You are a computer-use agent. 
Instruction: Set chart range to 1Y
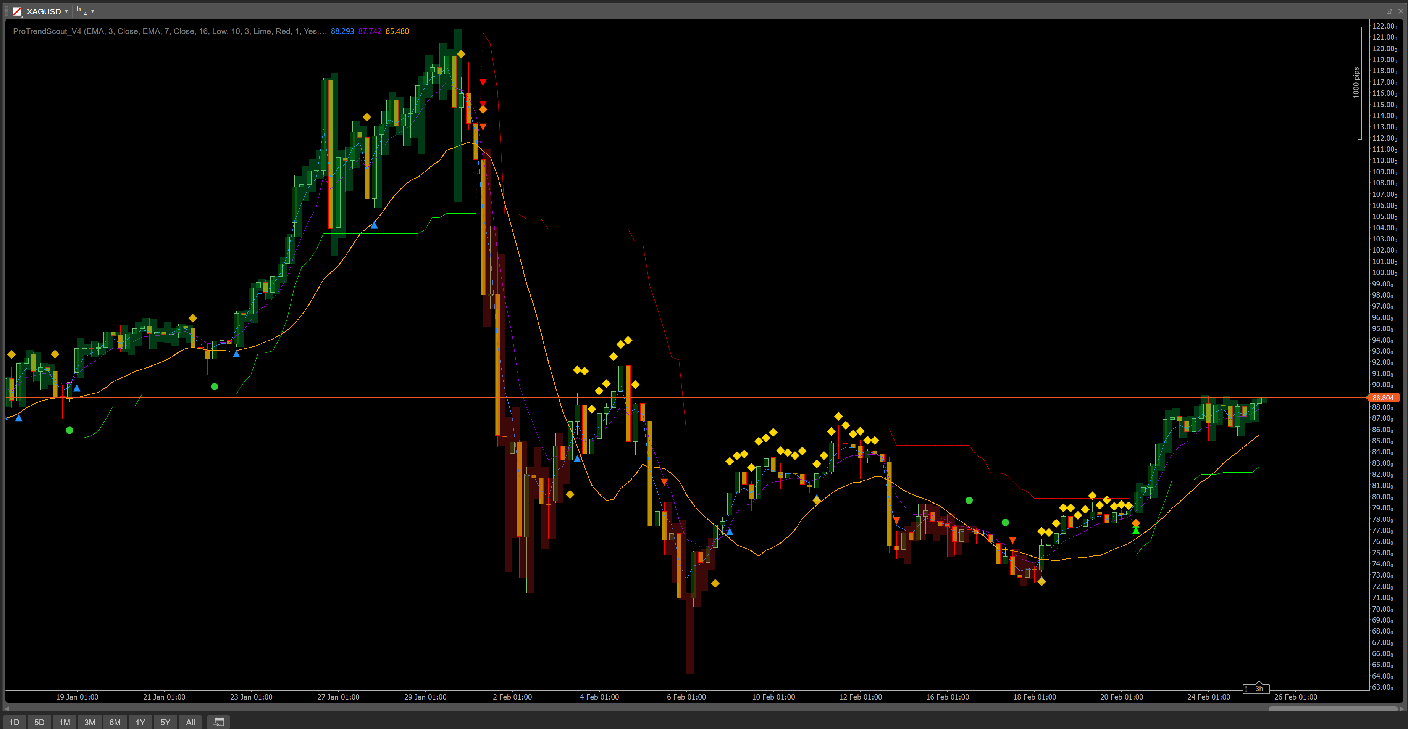pyautogui.click(x=140, y=722)
